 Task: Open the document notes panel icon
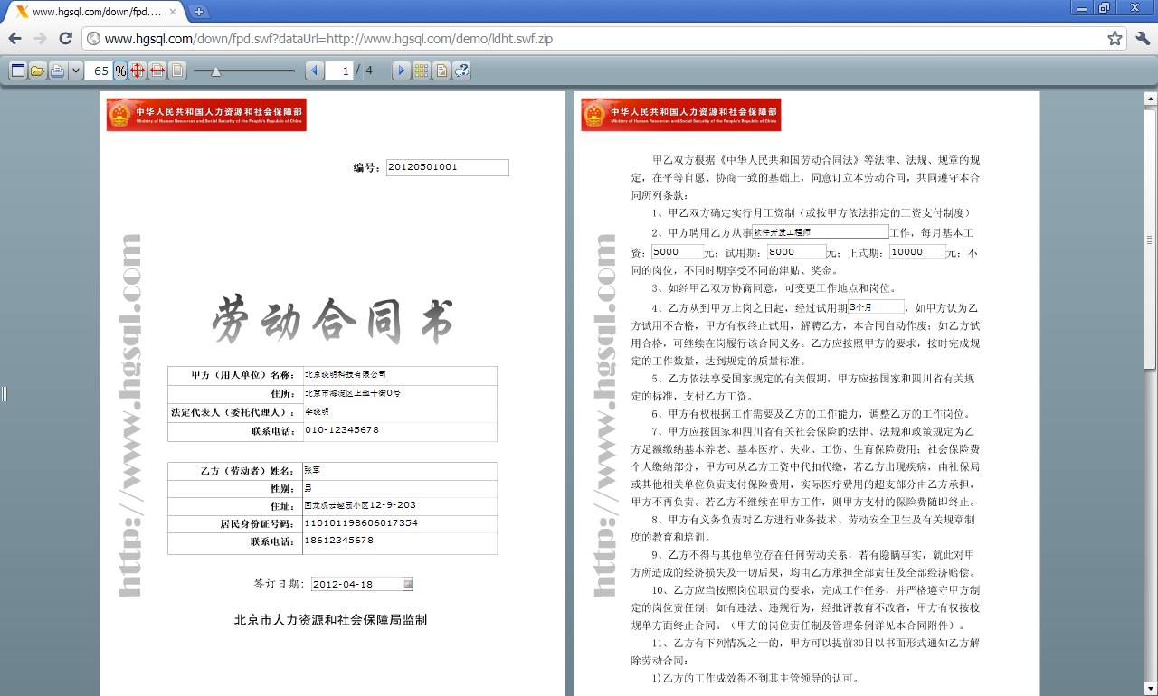[441, 71]
